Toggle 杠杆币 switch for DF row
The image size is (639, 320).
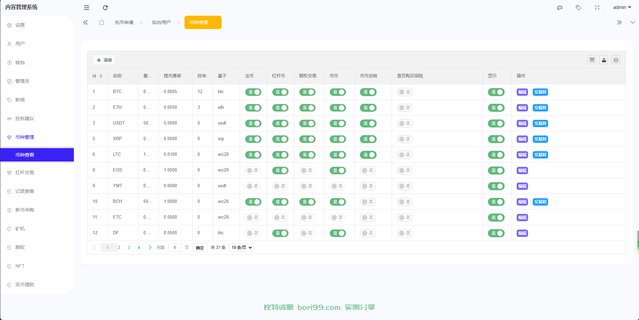pyautogui.click(x=280, y=233)
